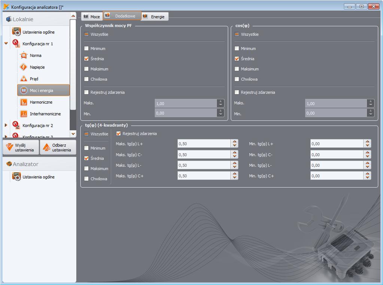Click the Lokalnie section icon
Viewport: 383px width, 285px height.
[x=9, y=19]
